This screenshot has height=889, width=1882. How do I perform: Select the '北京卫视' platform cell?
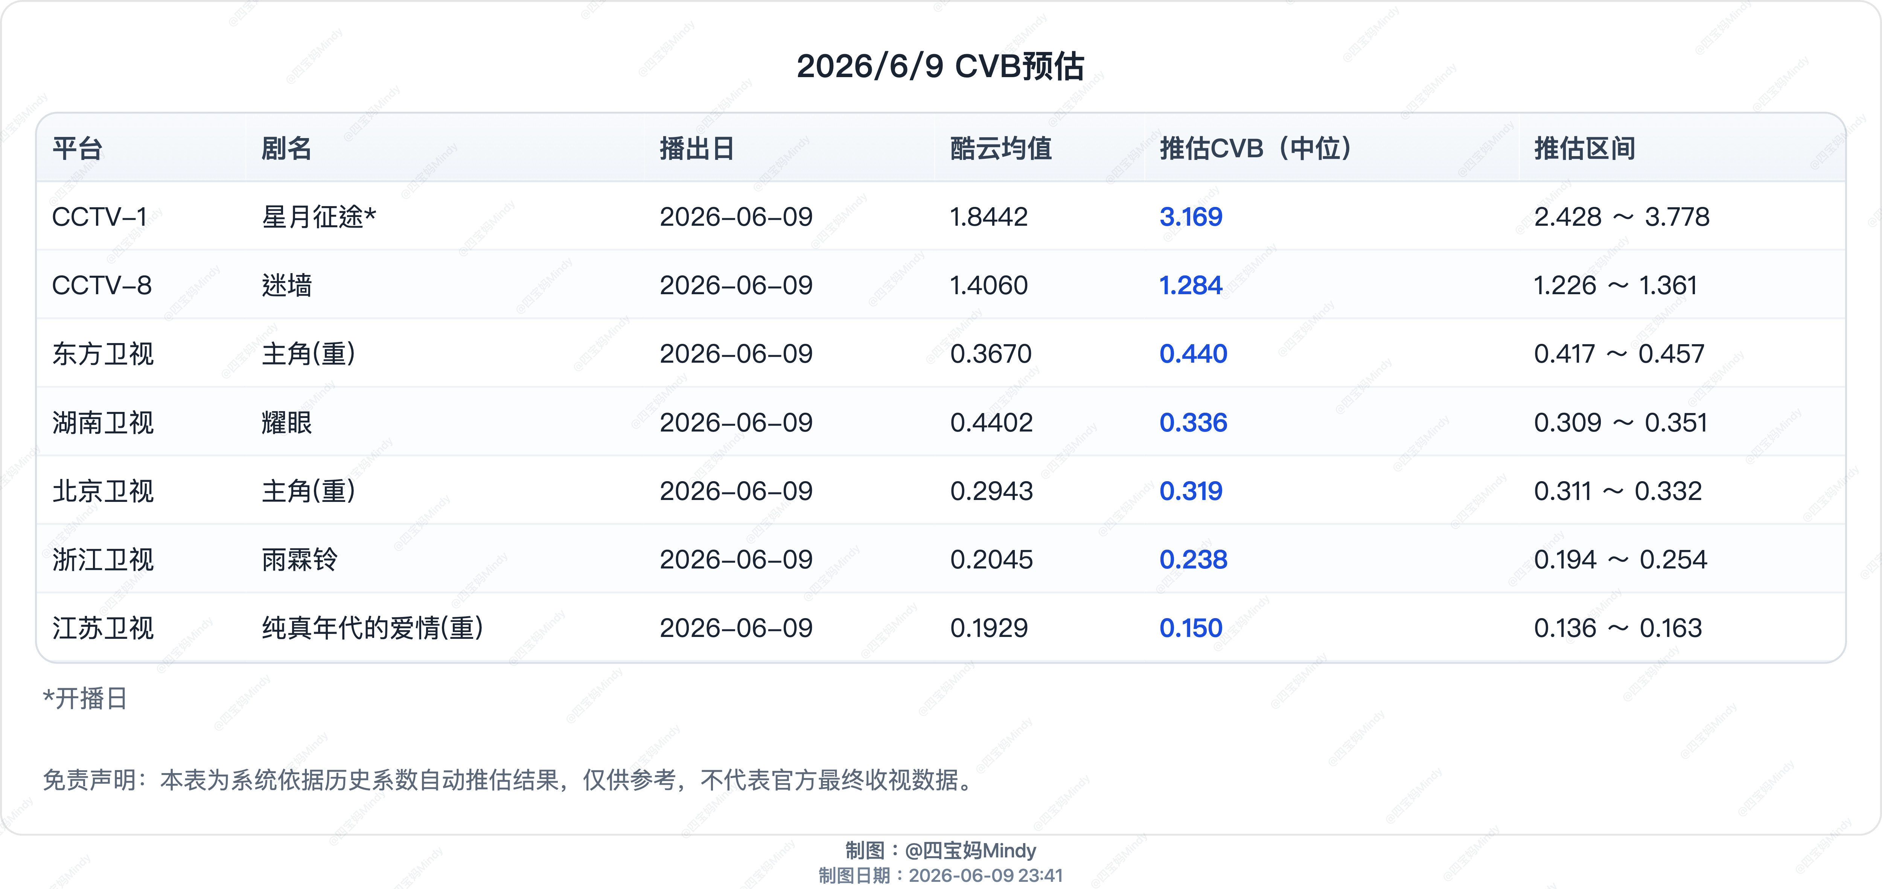[103, 492]
